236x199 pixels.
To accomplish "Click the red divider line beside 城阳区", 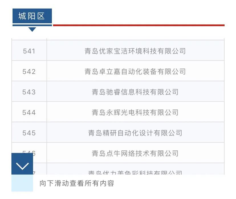I will coord(139,25).
